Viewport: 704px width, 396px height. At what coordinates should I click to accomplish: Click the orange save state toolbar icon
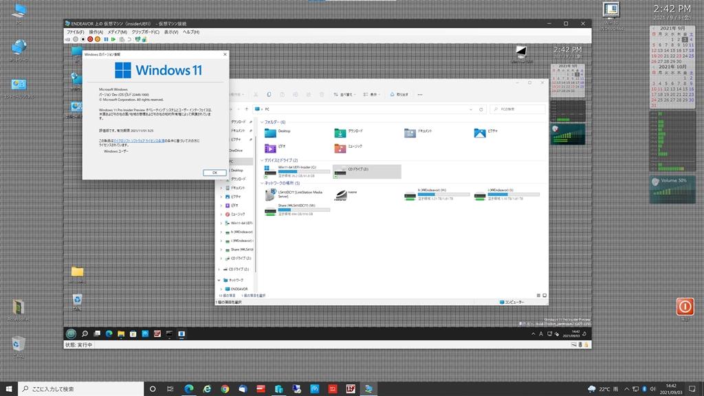[x=98, y=39]
